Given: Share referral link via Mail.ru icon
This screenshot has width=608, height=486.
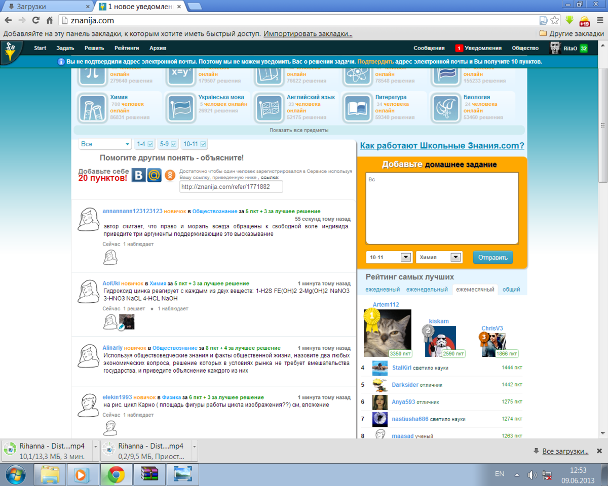Looking at the screenshot, I should 154,175.
